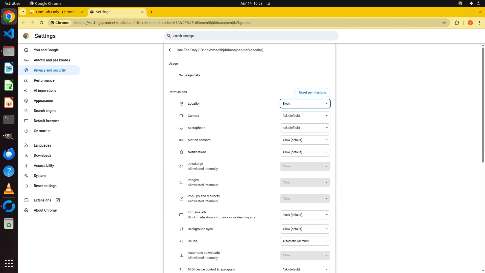Open the Extensions link in the sidebar
Image resolution: width=485 pixels, height=273 pixels.
coord(42,200)
